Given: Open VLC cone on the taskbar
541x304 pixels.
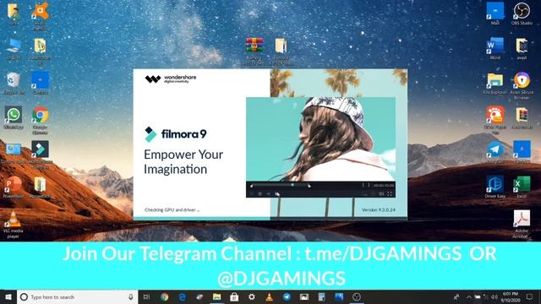Looking at the screenshot, I should [269, 296].
